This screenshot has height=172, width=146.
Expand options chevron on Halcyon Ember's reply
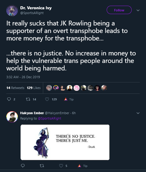[x=138, y=113]
